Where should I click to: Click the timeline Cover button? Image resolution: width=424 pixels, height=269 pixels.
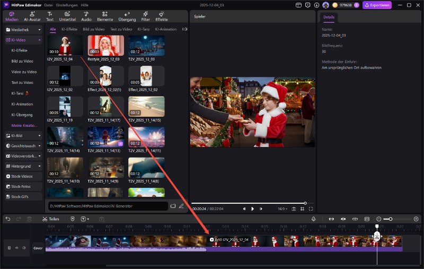pos(38,248)
